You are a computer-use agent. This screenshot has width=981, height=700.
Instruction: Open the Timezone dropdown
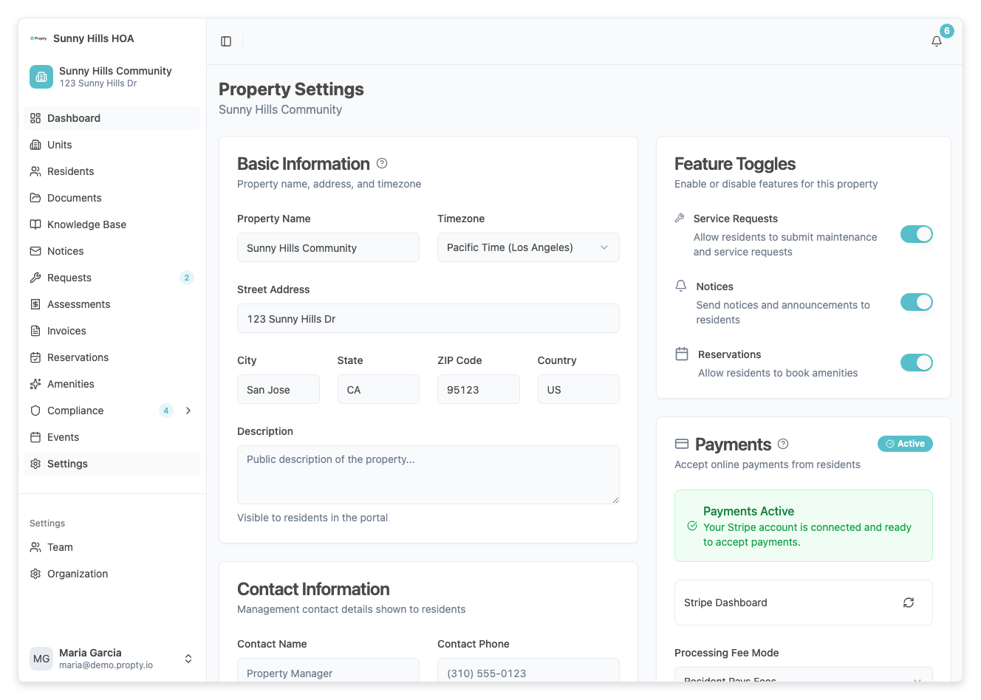(527, 247)
